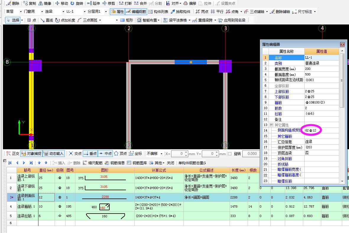Open the 其他 menu in rebar toolbar
The image size is (349, 233).
[x=157, y=163]
